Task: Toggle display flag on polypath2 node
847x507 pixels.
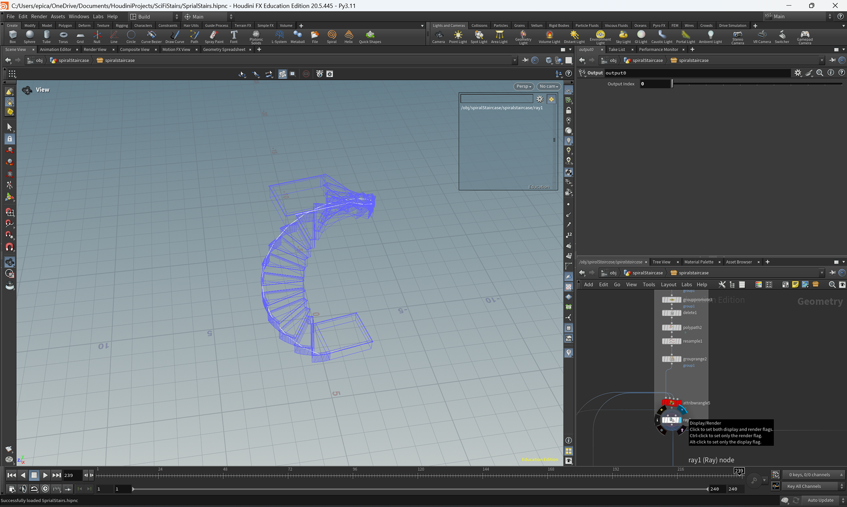Action: tap(679, 327)
